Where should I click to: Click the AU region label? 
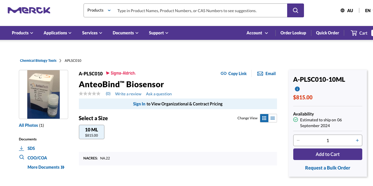tap(350, 10)
